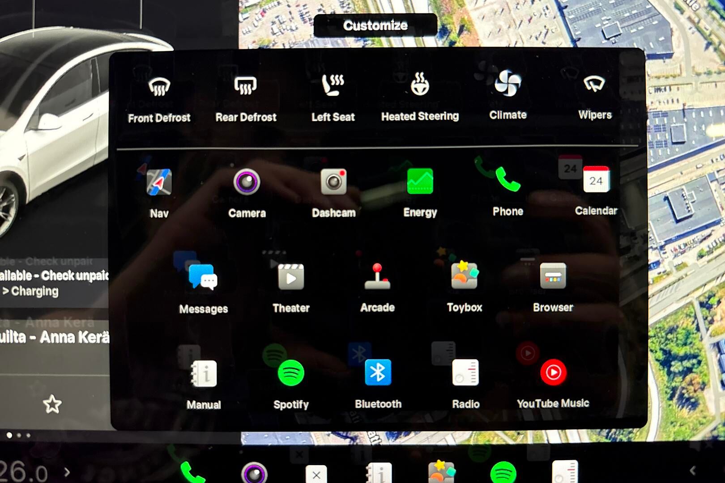Click left chevron at bottom right corner
Screen dimensions: 725x483
(692, 470)
